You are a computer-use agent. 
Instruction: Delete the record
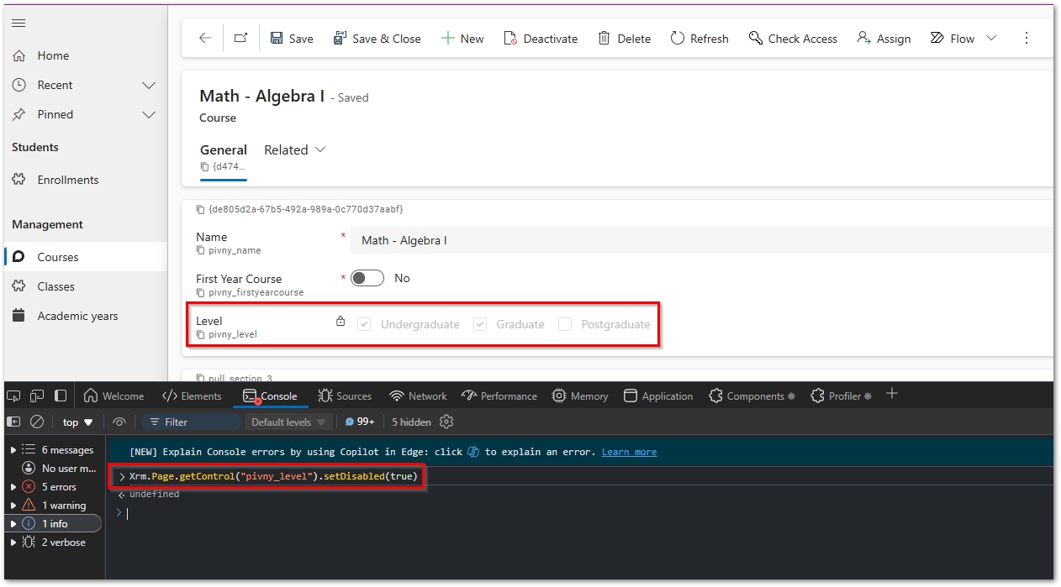tap(624, 39)
